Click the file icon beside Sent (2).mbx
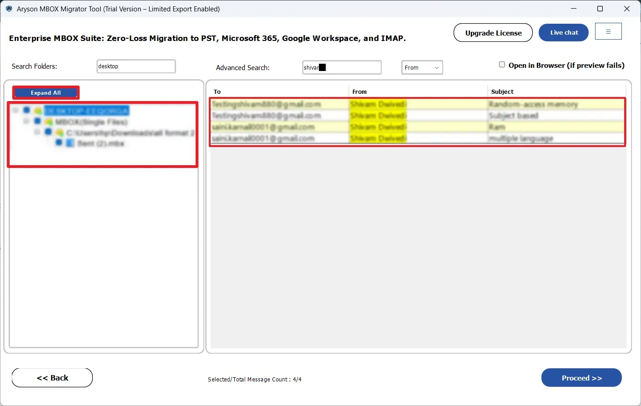641x406 pixels. (70, 143)
